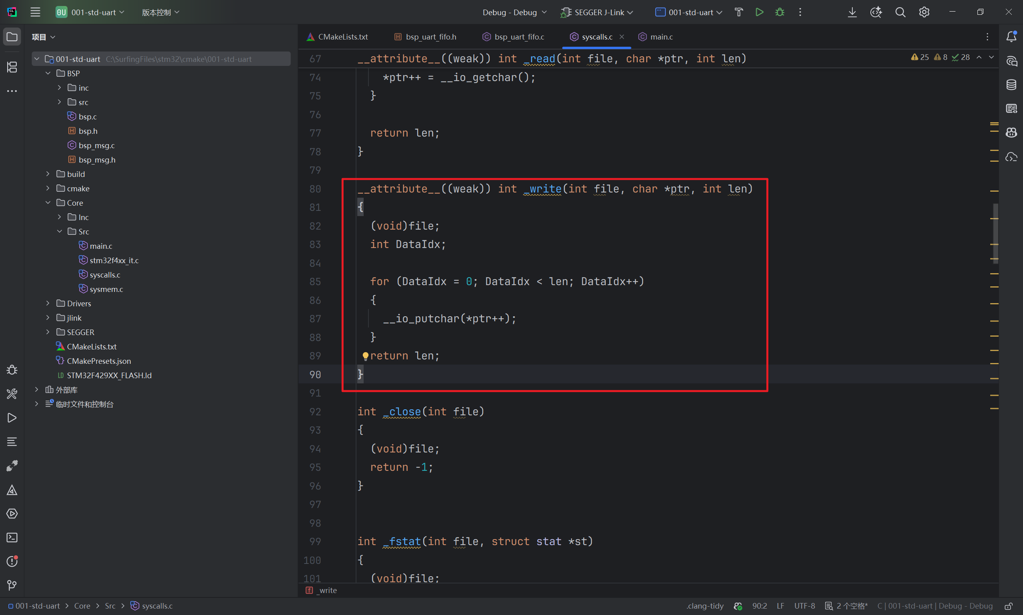Click the UTF-8 encoding indicator
Viewport: 1023px width, 615px height.
click(x=804, y=606)
